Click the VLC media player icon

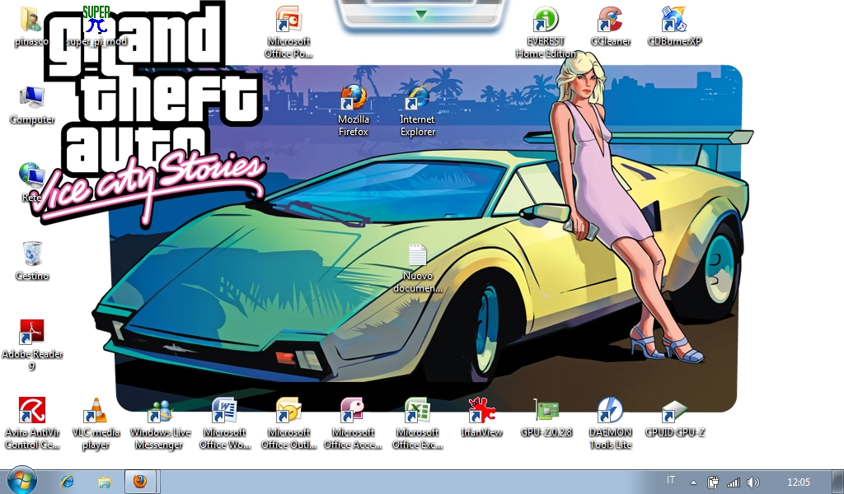[x=96, y=410]
